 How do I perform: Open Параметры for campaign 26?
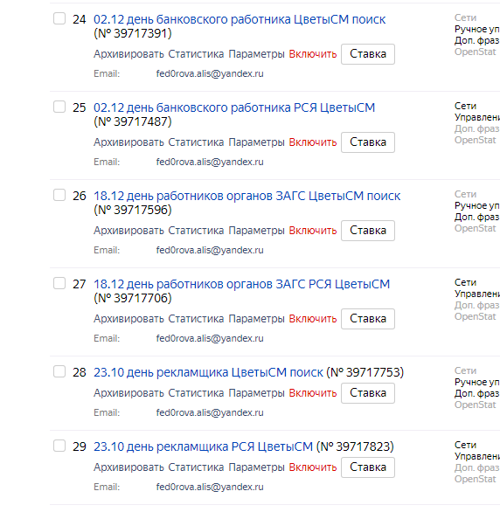point(257,231)
